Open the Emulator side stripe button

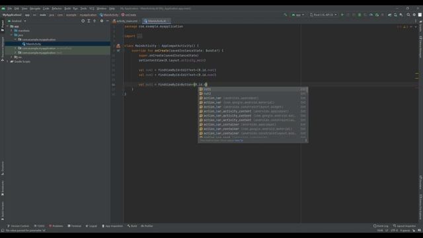(420, 182)
